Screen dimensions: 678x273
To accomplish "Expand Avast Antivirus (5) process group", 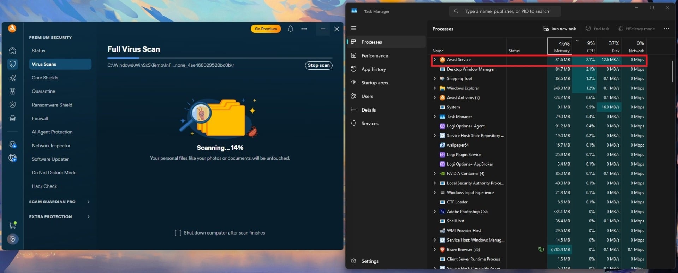I will pyautogui.click(x=435, y=98).
